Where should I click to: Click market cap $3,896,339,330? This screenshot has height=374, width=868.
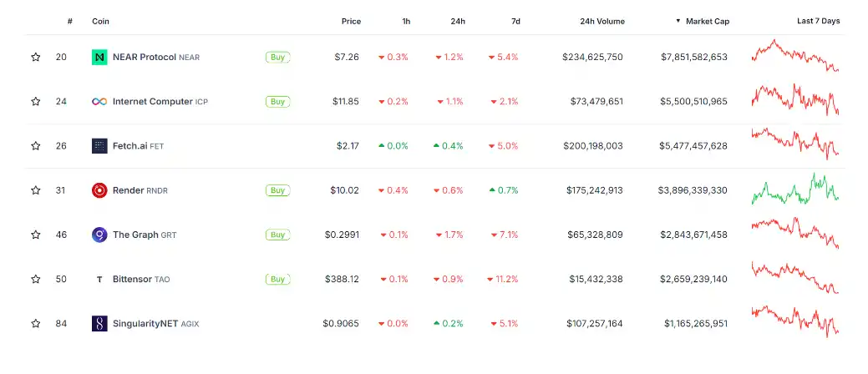tap(693, 190)
